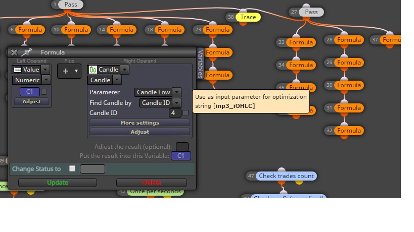
Task: Open the Value type dropdown arrow
Action: tap(45, 70)
